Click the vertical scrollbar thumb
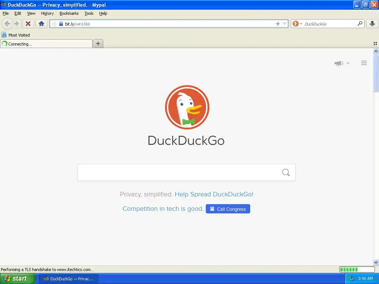This screenshot has height=284, width=379. pos(376,73)
